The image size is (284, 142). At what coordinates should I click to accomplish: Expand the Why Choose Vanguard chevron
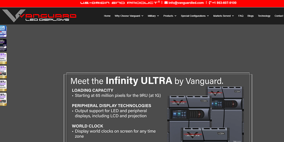coord(142,16)
